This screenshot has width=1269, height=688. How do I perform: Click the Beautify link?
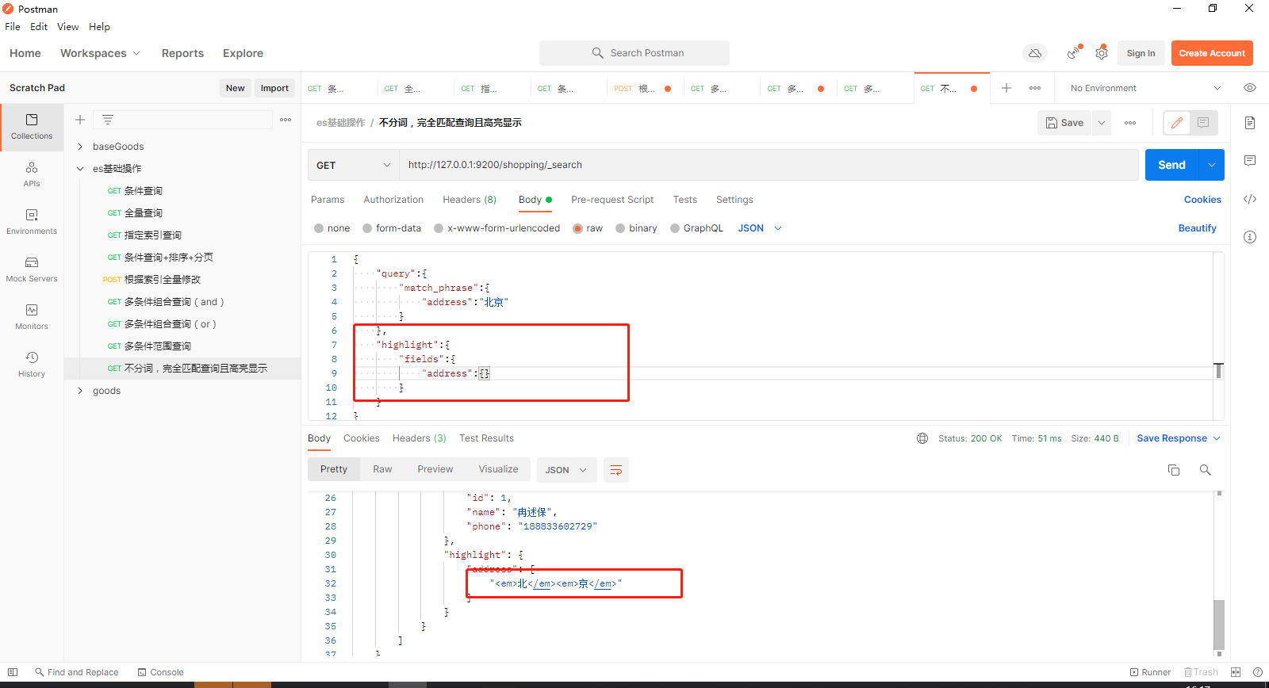1197,228
